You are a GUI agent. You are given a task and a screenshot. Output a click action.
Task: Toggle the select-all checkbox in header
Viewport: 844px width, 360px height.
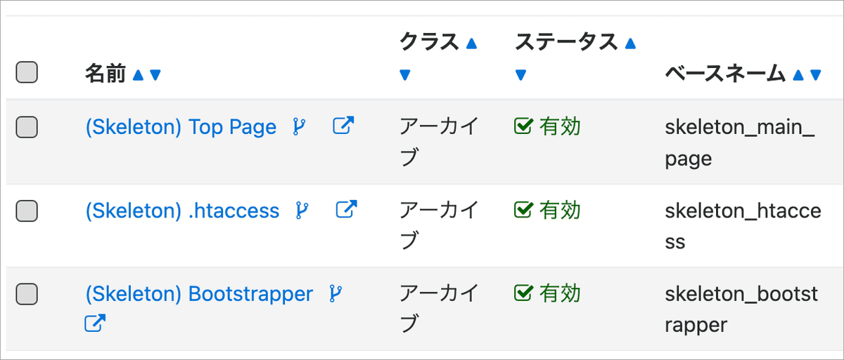click(27, 72)
